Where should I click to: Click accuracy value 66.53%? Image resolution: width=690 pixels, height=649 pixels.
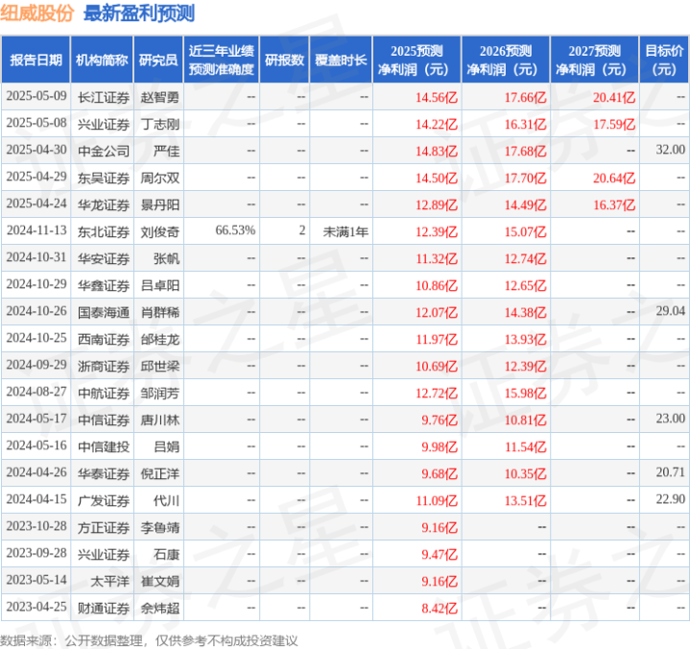235,230
